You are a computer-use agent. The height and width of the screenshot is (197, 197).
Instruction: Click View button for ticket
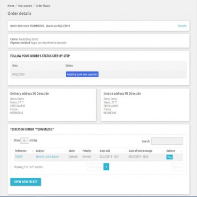pos(169,157)
